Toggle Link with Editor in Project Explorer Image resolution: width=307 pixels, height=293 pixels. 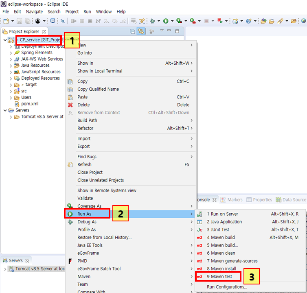click(140, 31)
